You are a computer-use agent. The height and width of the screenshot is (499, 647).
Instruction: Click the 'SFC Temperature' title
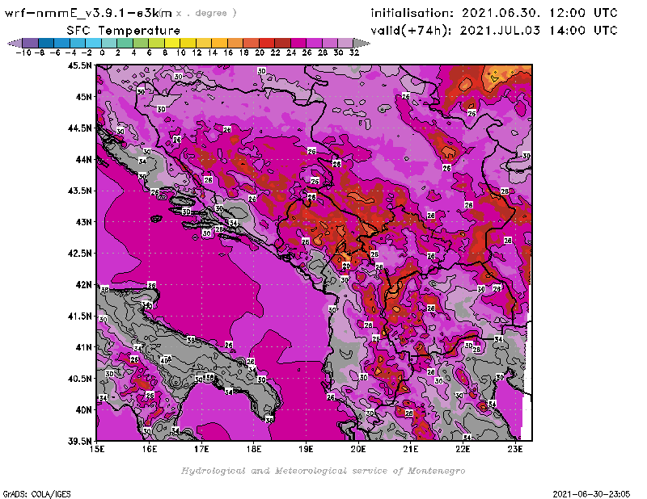tap(124, 31)
